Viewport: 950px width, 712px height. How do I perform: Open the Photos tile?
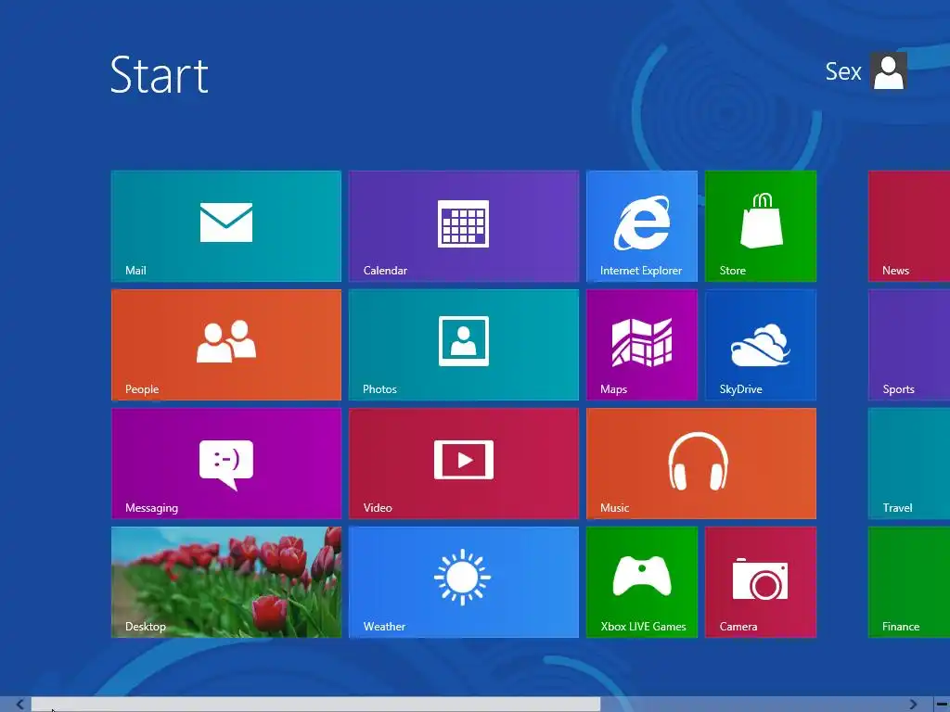pos(464,345)
